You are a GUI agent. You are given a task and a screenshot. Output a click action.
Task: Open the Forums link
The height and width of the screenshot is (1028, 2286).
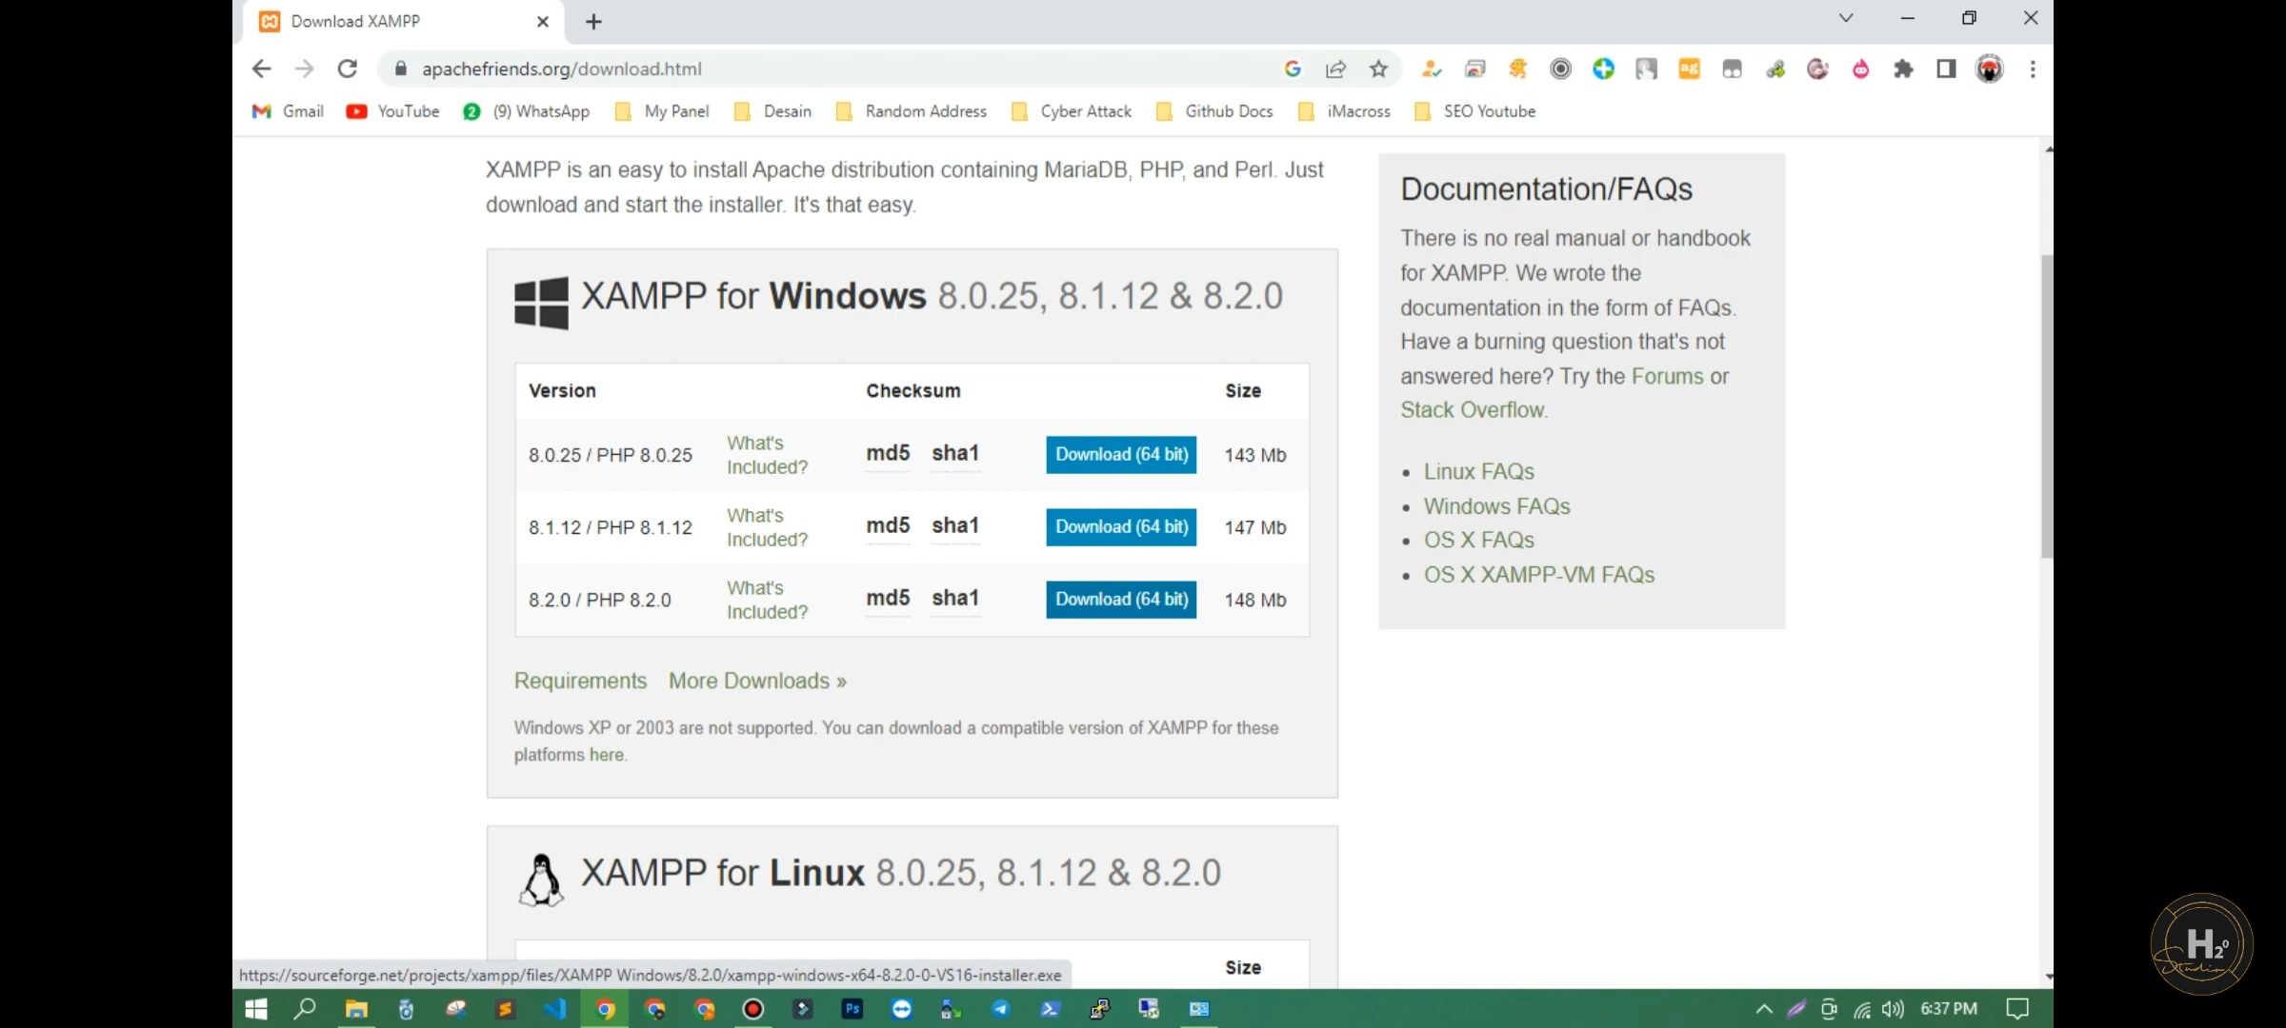tap(1667, 376)
